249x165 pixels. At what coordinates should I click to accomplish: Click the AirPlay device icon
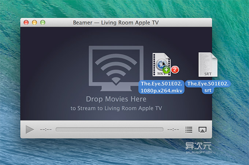[202, 129]
